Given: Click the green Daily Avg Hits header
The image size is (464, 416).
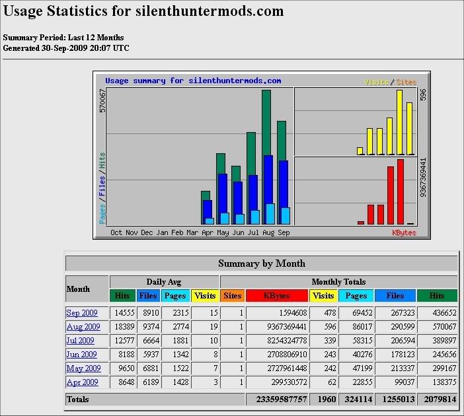Looking at the screenshot, I should pos(122,296).
